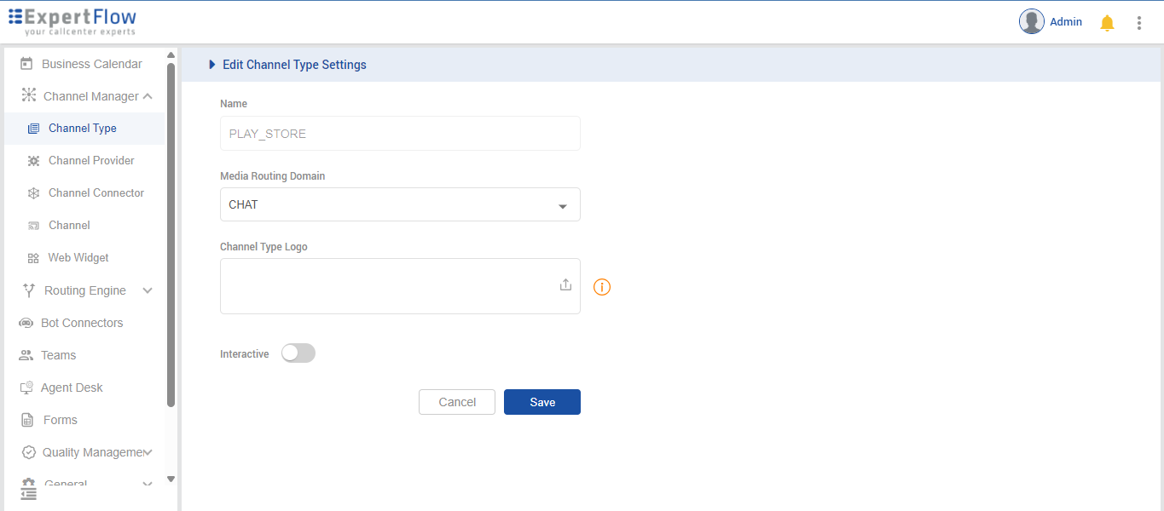Select Web Widget in the sidebar

pyautogui.click(x=78, y=258)
